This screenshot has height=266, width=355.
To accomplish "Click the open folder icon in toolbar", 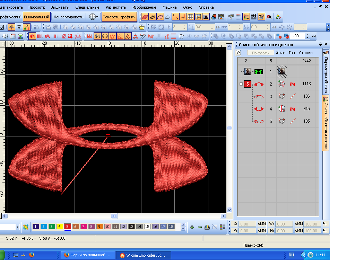I will coord(142,27).
